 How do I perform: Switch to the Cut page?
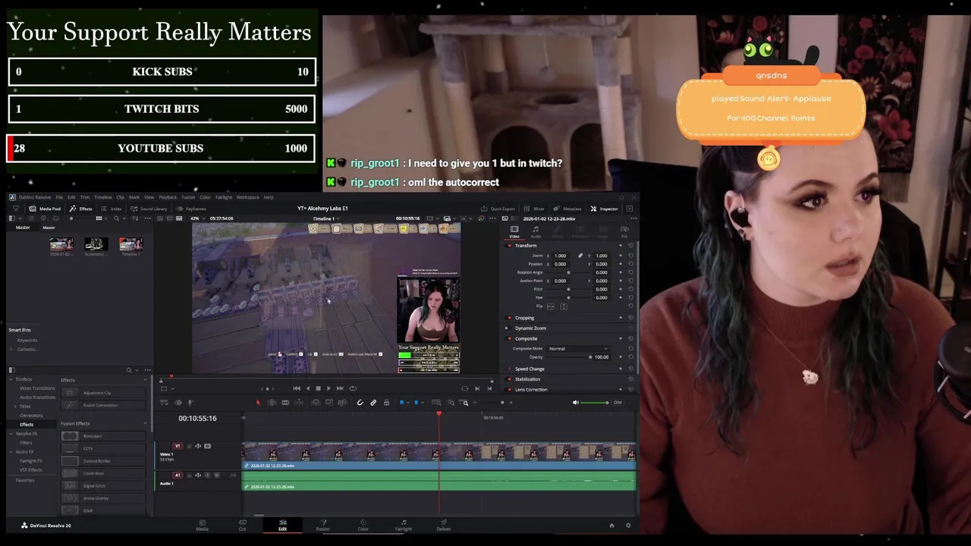242,525
